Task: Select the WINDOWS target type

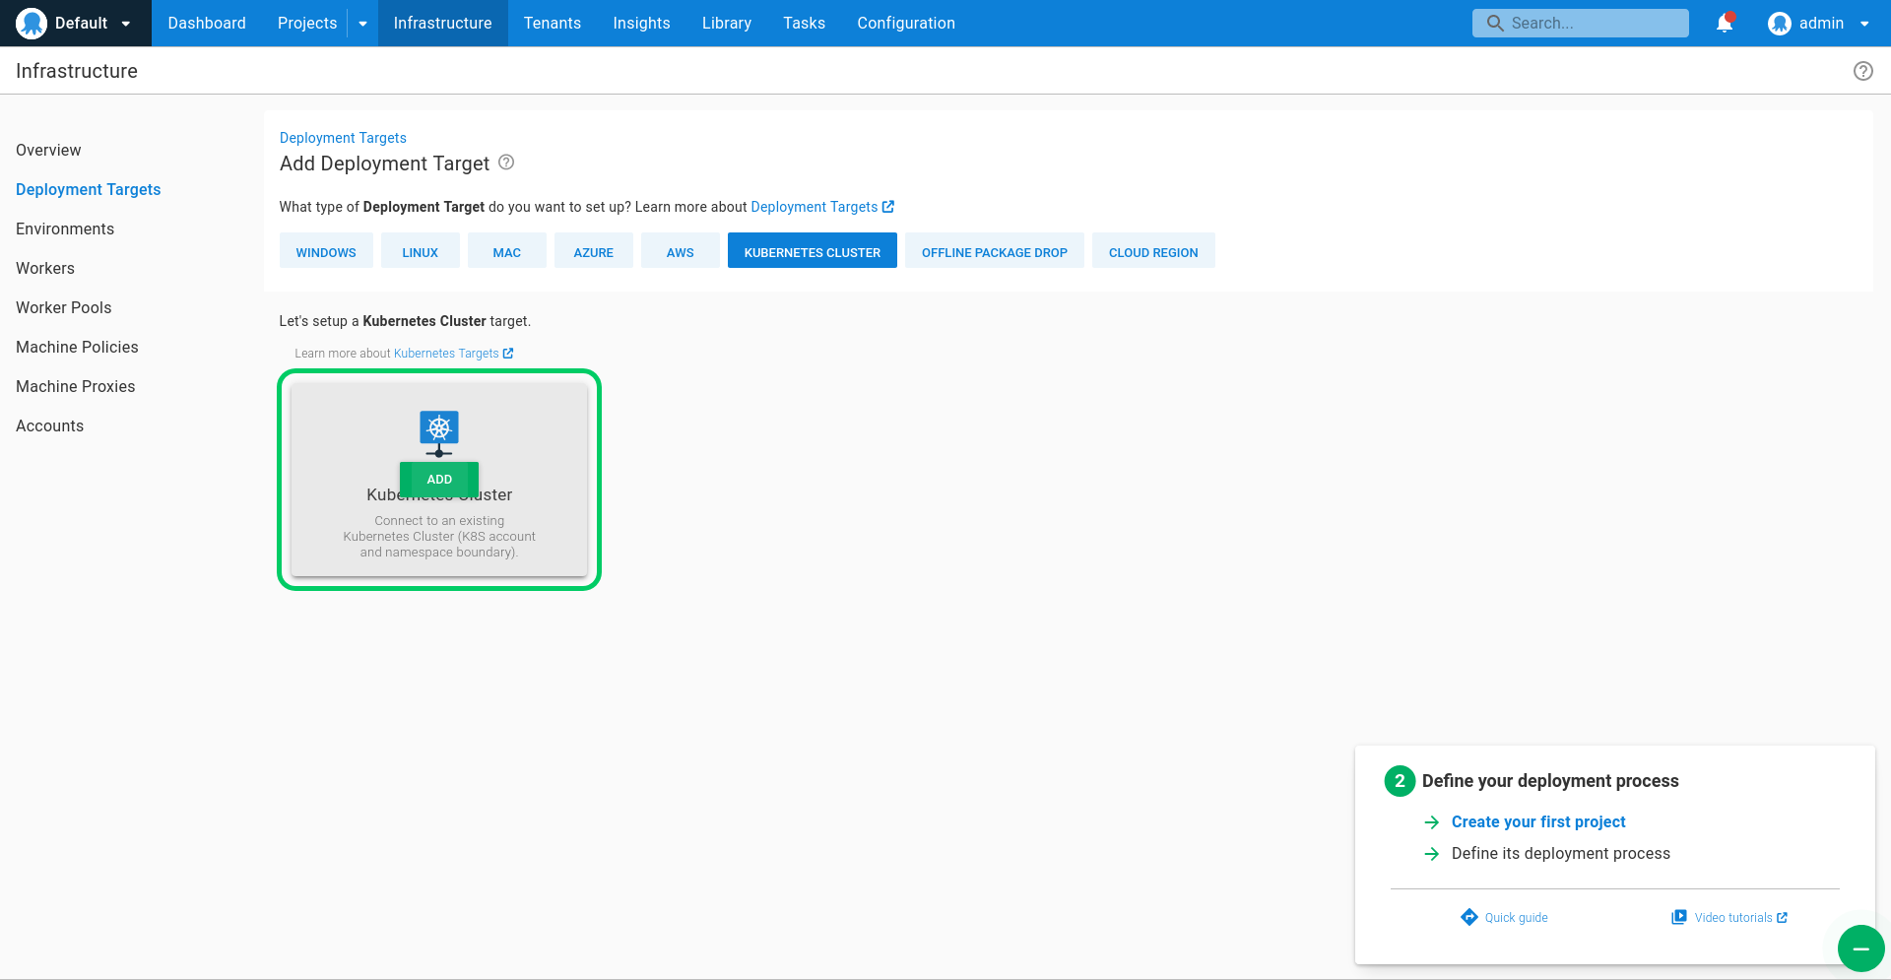Action: tap(326, 250)
